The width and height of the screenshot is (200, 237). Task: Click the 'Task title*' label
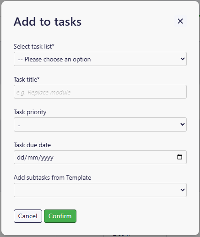(x=27, y=79)
